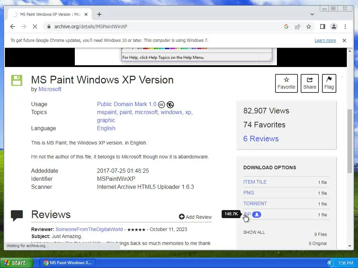Open the Microsoft author link

click(50, 89)
